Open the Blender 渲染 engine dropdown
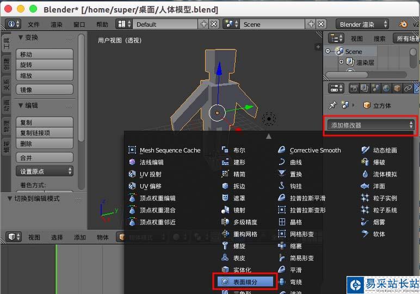420x294 pixels. tap(362, 24)
